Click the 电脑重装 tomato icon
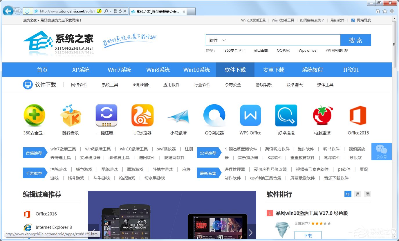Image resolution: width=399 pixels, height=241 pixels. click(322, 115)
